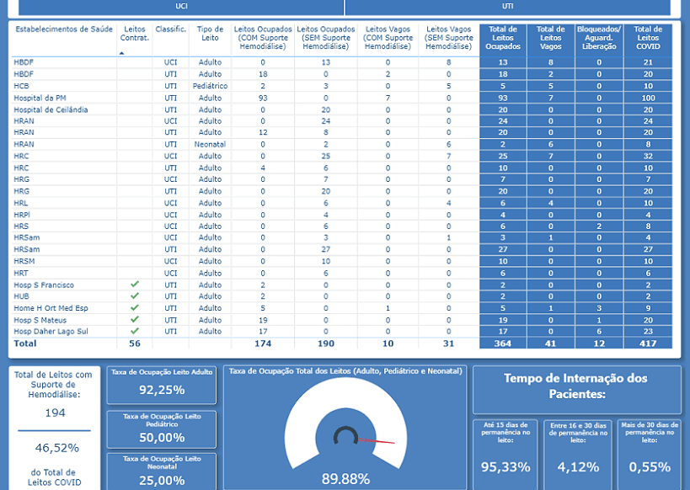Click the Taxa de Ocupação Leito Adulto card
Screen dimensions: 690x490
coord(162,384)
